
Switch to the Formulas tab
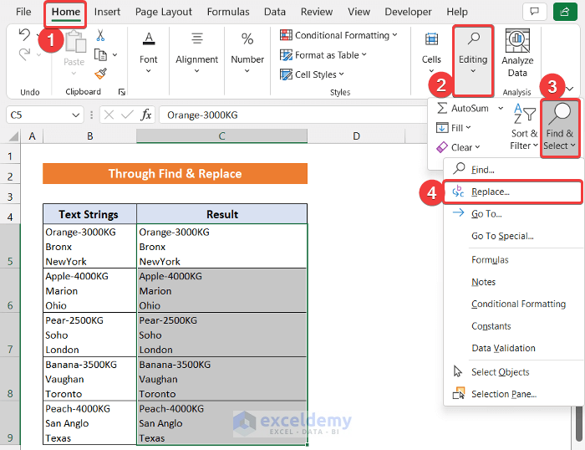tap(228, 12)
